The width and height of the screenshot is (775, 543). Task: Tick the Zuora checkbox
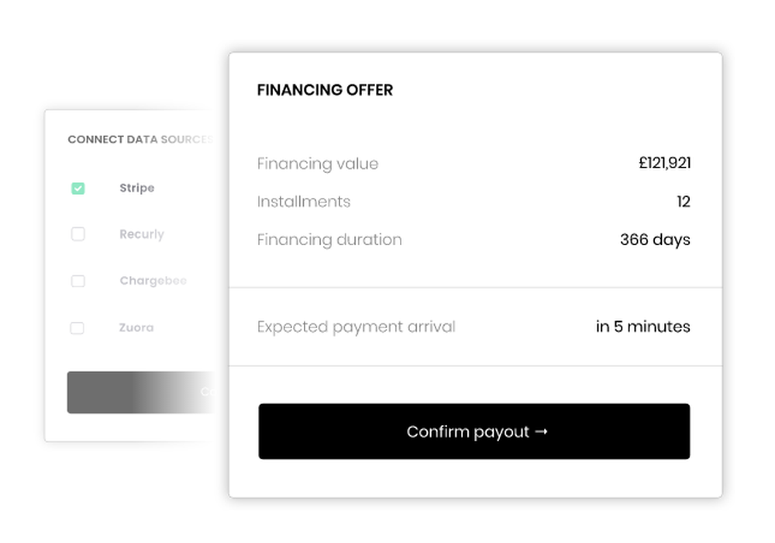point(77,328)
